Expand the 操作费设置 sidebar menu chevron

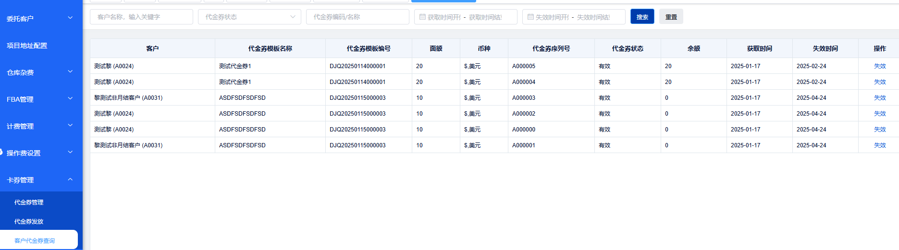click(70, 152)
